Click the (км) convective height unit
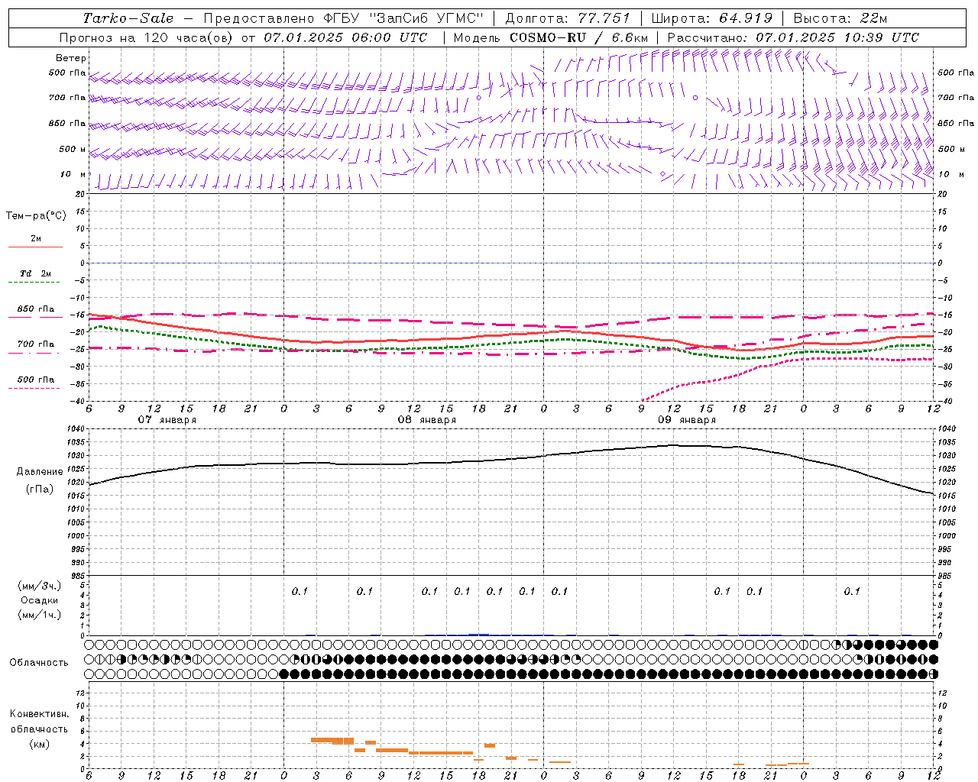This screenshot has width=978, height=782. click(x=40, y=745)
